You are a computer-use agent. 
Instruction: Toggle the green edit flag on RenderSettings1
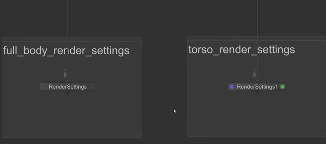pos(282,86)
